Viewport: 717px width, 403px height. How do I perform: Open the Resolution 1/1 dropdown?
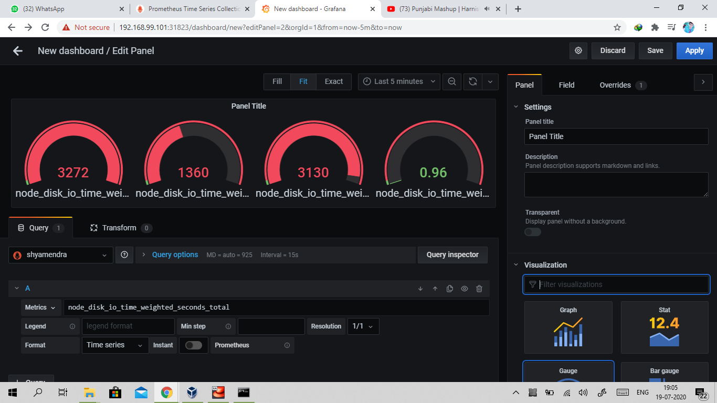point(363,326)
